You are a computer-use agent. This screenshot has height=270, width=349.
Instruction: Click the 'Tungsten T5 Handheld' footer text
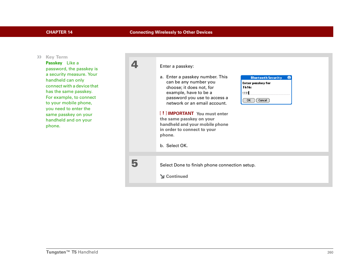[x=72, y=252]
